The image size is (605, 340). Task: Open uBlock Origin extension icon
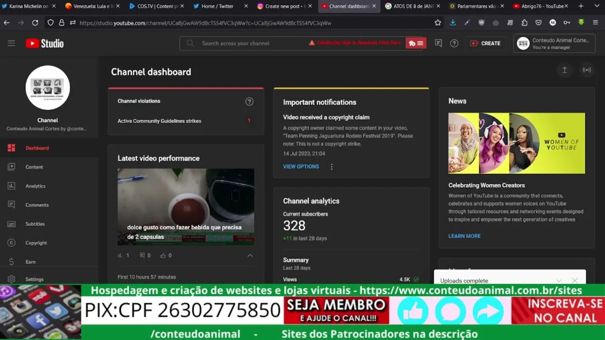[481, 23]
